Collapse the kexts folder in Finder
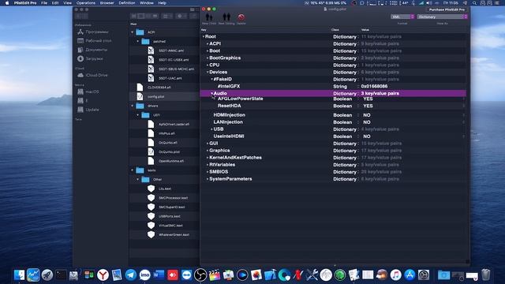 click(x=132, y=170)
